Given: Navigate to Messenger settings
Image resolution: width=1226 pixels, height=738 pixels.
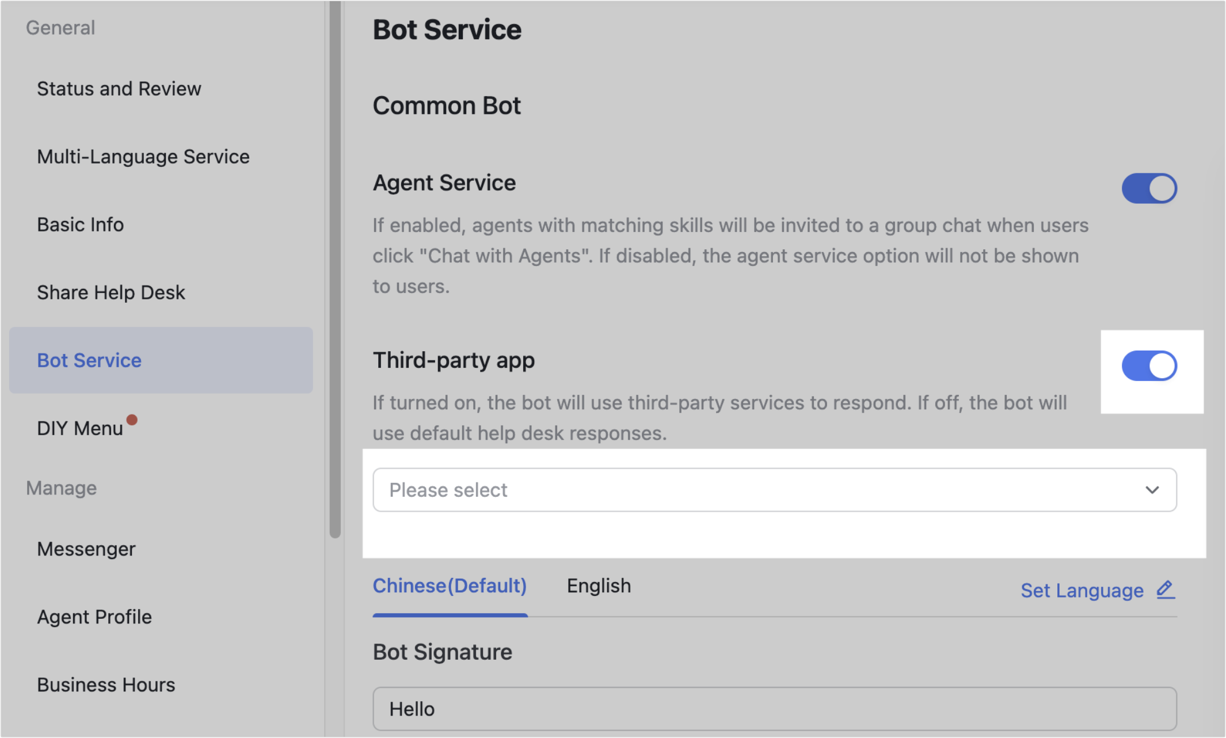Looking at the screenshot, I should pos(86,549).
